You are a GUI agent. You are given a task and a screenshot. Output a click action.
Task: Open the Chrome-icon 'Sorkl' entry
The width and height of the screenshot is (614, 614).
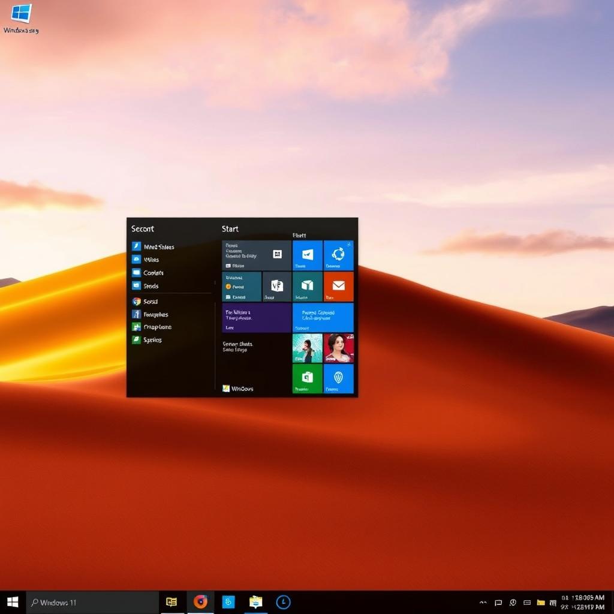pyautogui.click(x=145, y=302)
